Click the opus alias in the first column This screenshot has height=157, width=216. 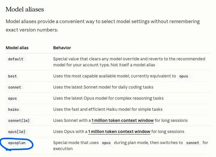pos(12,98)
